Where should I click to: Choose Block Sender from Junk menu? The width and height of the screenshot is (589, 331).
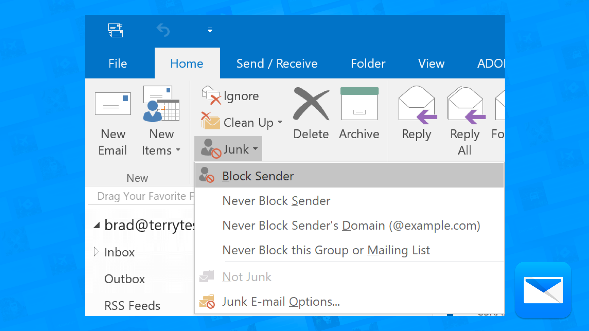click(x=349, y=176)
